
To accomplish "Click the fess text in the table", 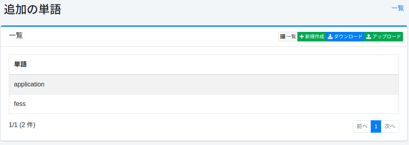I will (20, 104).
